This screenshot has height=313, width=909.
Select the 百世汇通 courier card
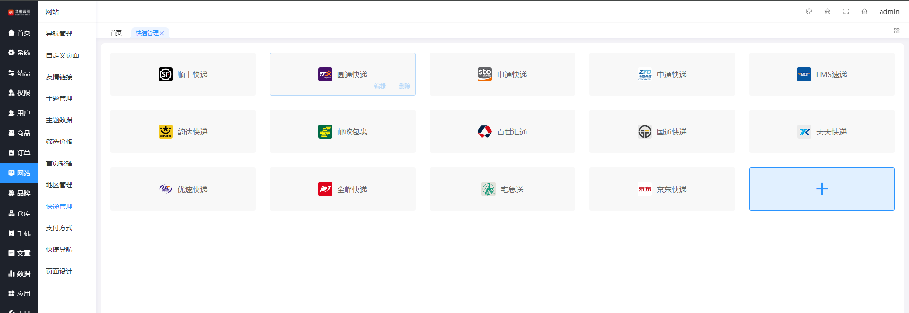(502, 132)
